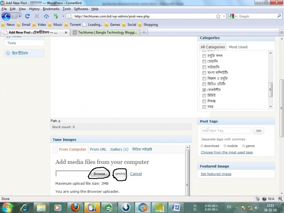
Task: Select the All Categories tab
Action: (x=213, y=47)
